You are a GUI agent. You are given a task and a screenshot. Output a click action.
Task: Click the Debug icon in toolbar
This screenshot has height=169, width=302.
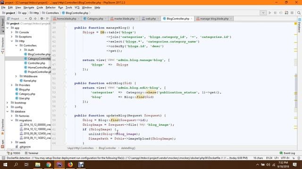[x=275, y=13]
